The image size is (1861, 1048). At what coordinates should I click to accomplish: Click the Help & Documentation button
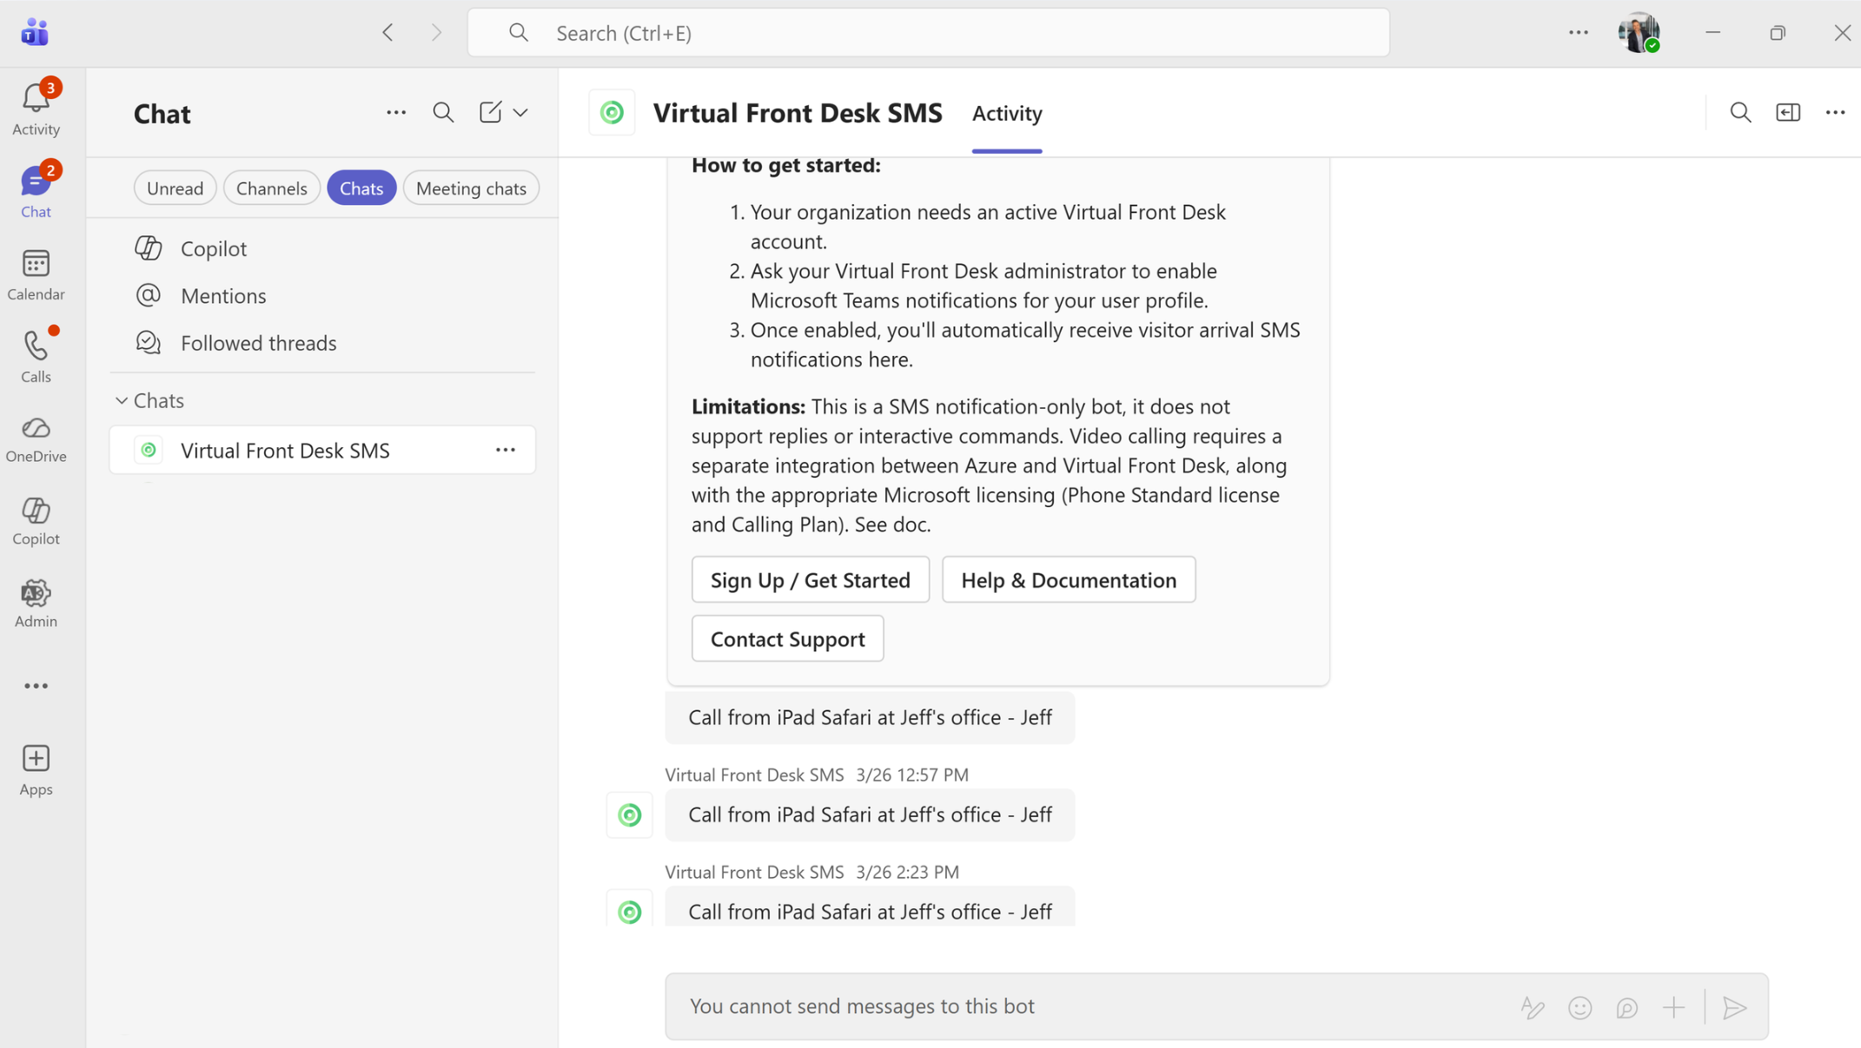click(1068, 580)
